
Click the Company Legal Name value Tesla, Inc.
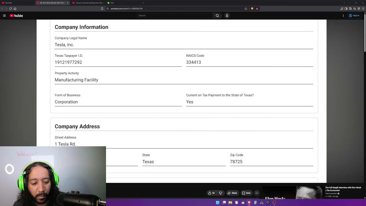click(64, 45)
